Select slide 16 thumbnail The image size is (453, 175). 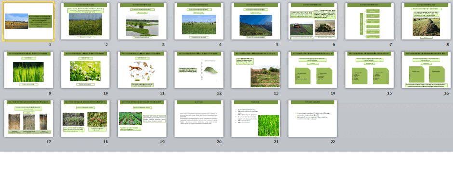point(426,70)
